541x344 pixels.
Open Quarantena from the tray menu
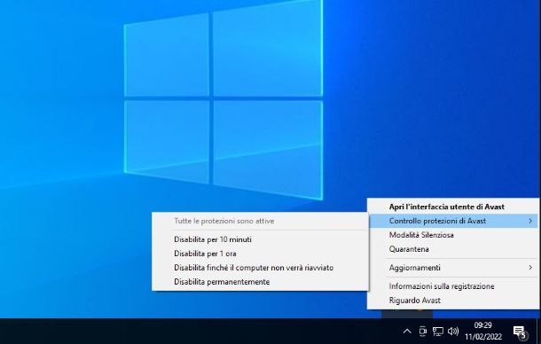pos(453,249)
